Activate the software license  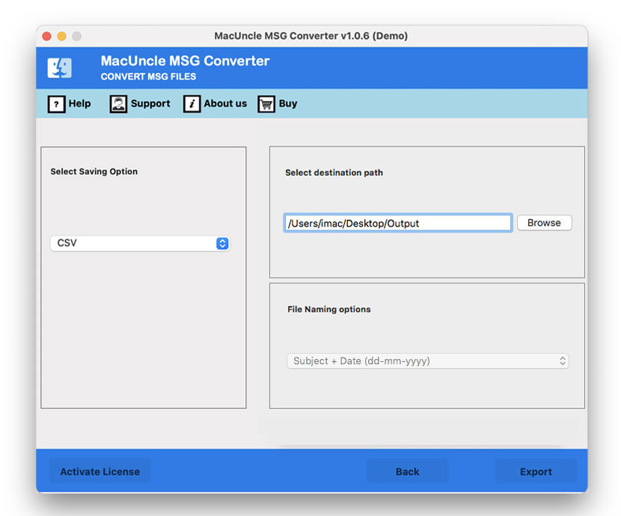click(100, 471)
